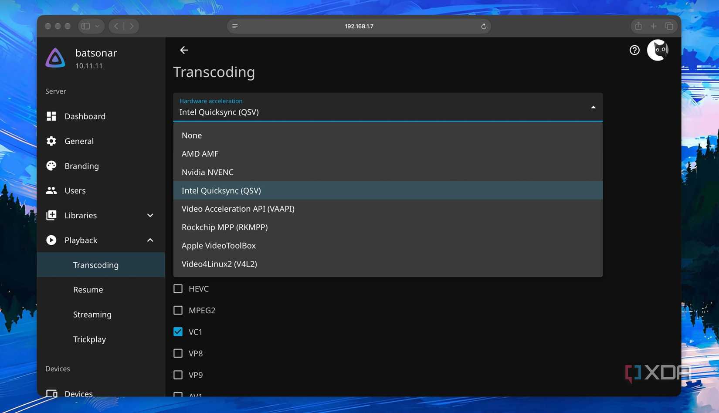
Task: Go back in Safari history
Action: tap(116, 26)
